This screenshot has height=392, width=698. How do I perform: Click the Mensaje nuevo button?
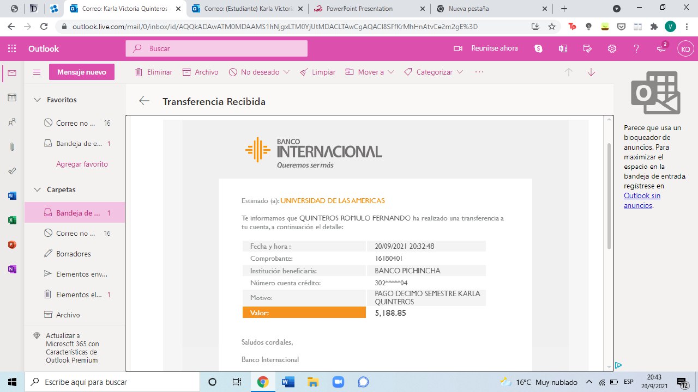(x=81, y=72)
